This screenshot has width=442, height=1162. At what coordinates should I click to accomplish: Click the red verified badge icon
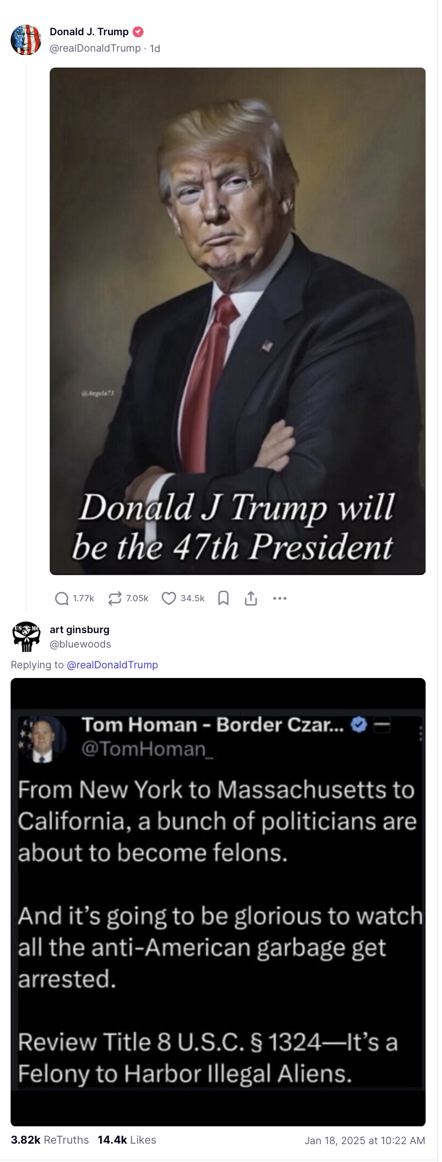pos(138,32)
